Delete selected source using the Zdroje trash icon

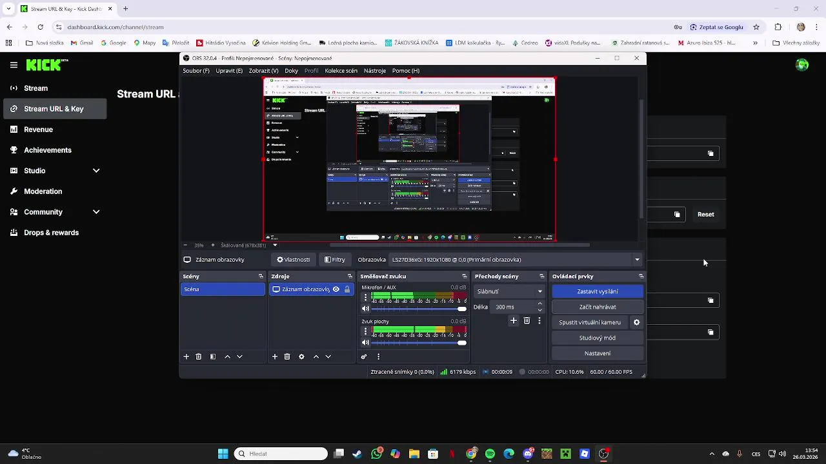(x=287, y=356)
